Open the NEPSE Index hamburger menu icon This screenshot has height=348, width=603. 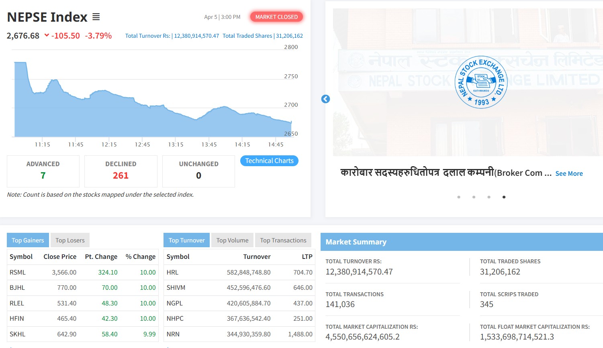click(96, 17)
